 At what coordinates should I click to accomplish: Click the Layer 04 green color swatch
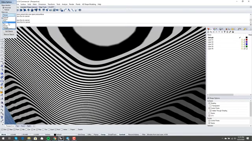pyautogui.click(x=247, y=47)
